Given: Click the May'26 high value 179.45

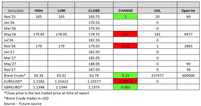Looking at the screenshot, I should click(39, 34).
